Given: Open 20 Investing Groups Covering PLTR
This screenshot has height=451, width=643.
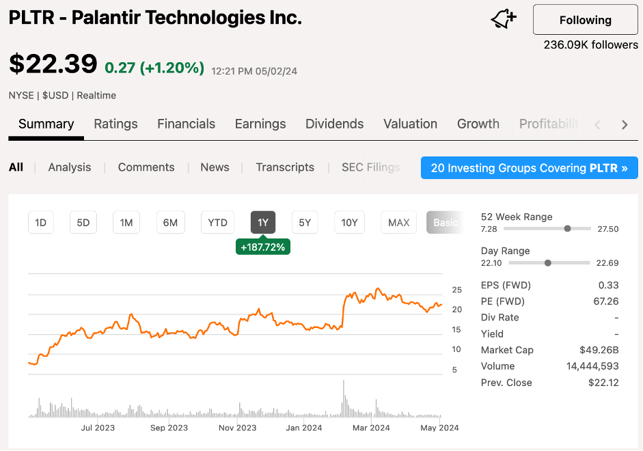Looking at the screenshot, I should click(x=529, y=167).
